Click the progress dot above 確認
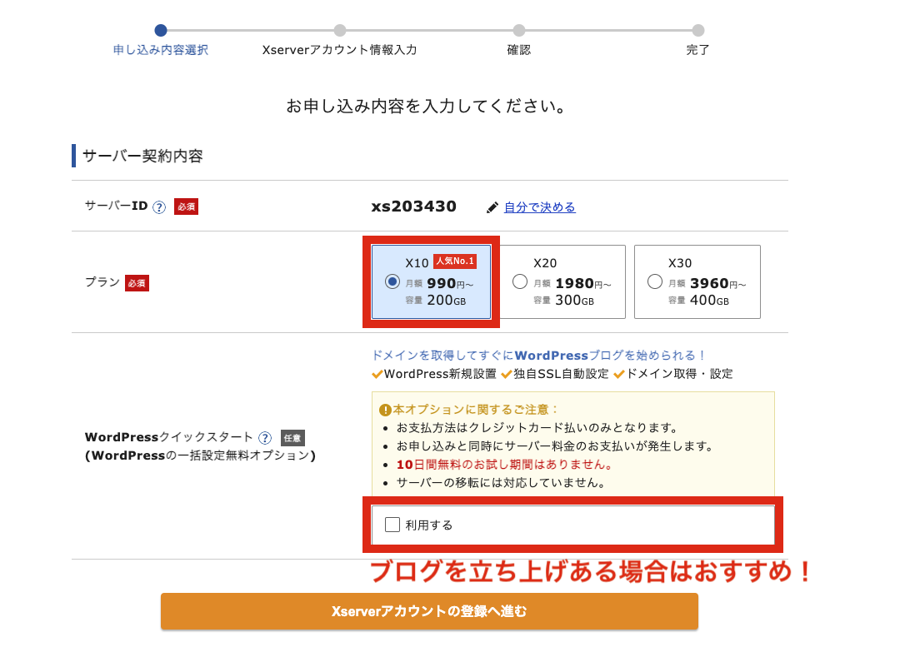The height and width of the screenshot is (652, 915). pos(519,30)
